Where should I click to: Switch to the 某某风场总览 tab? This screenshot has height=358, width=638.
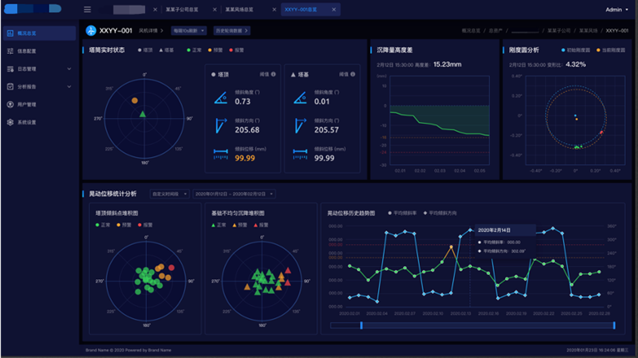[239, 9]
